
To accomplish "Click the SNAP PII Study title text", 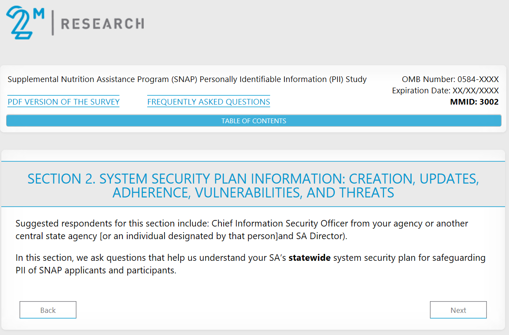I will pyautogui.click(x=187, y=79).
